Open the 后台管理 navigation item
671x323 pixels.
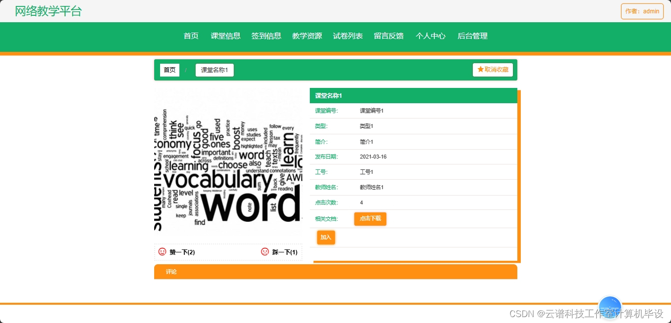tap(472, 36)
